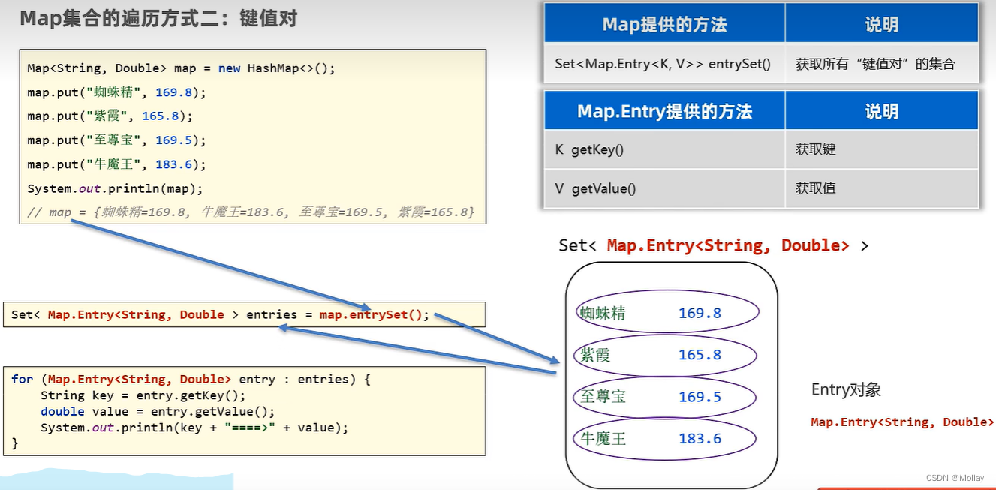Click the entry key "蜘蛛精" in the diagram
The image size is (996, 490).
(603, 313)
